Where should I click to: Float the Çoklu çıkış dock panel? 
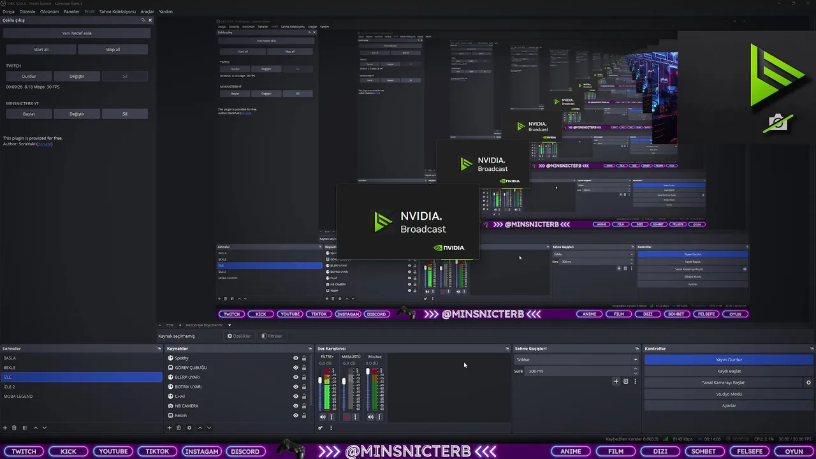pyautogui.click(x=143, y=20)
